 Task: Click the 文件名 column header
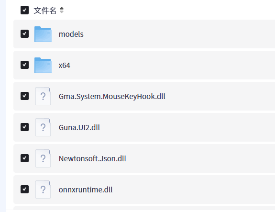[45, 11]
